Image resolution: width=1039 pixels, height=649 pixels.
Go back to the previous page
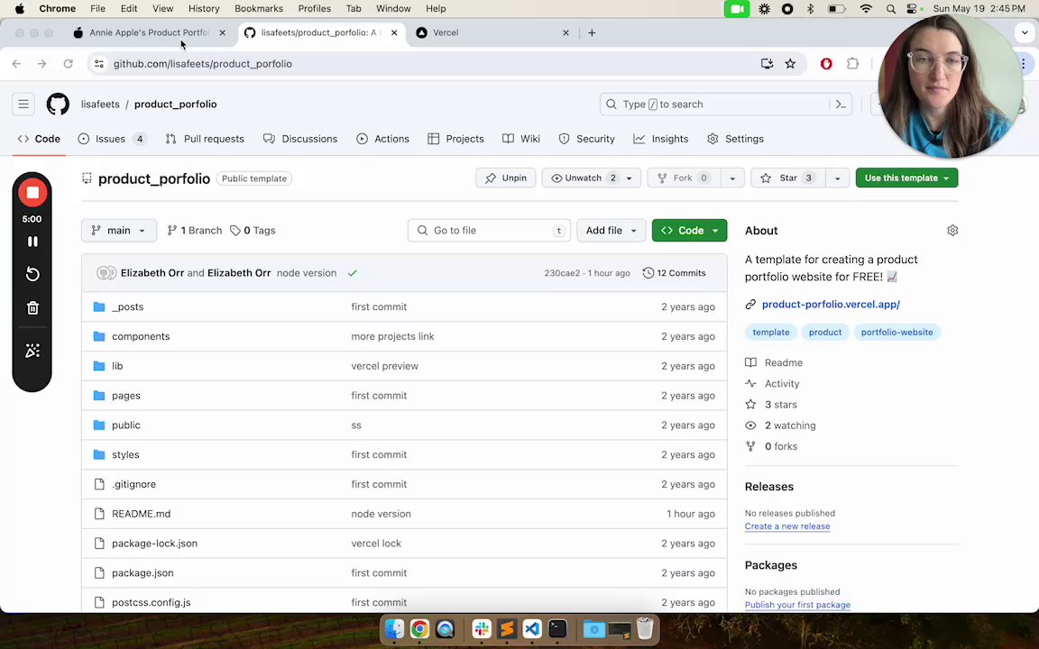click(x=16, y=64)
